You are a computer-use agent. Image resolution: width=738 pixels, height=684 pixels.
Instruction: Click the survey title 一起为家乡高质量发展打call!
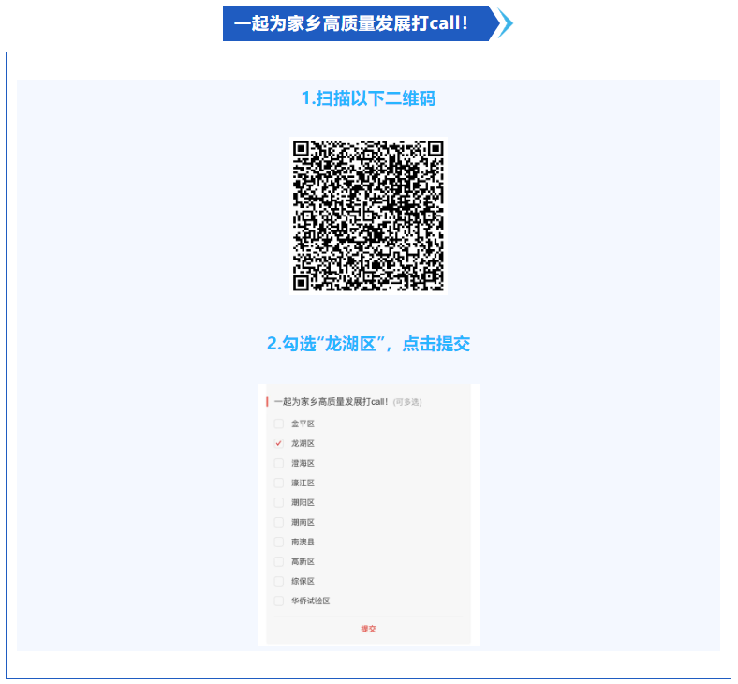[x=331, y=402]
